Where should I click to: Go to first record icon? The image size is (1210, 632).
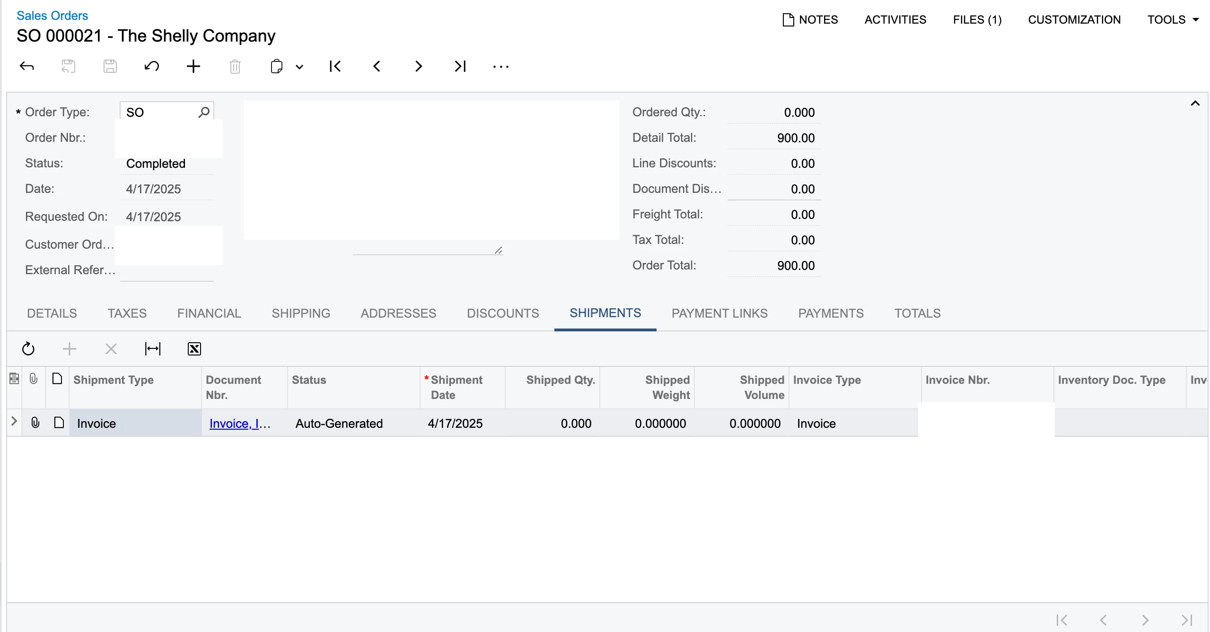point(335,66)
